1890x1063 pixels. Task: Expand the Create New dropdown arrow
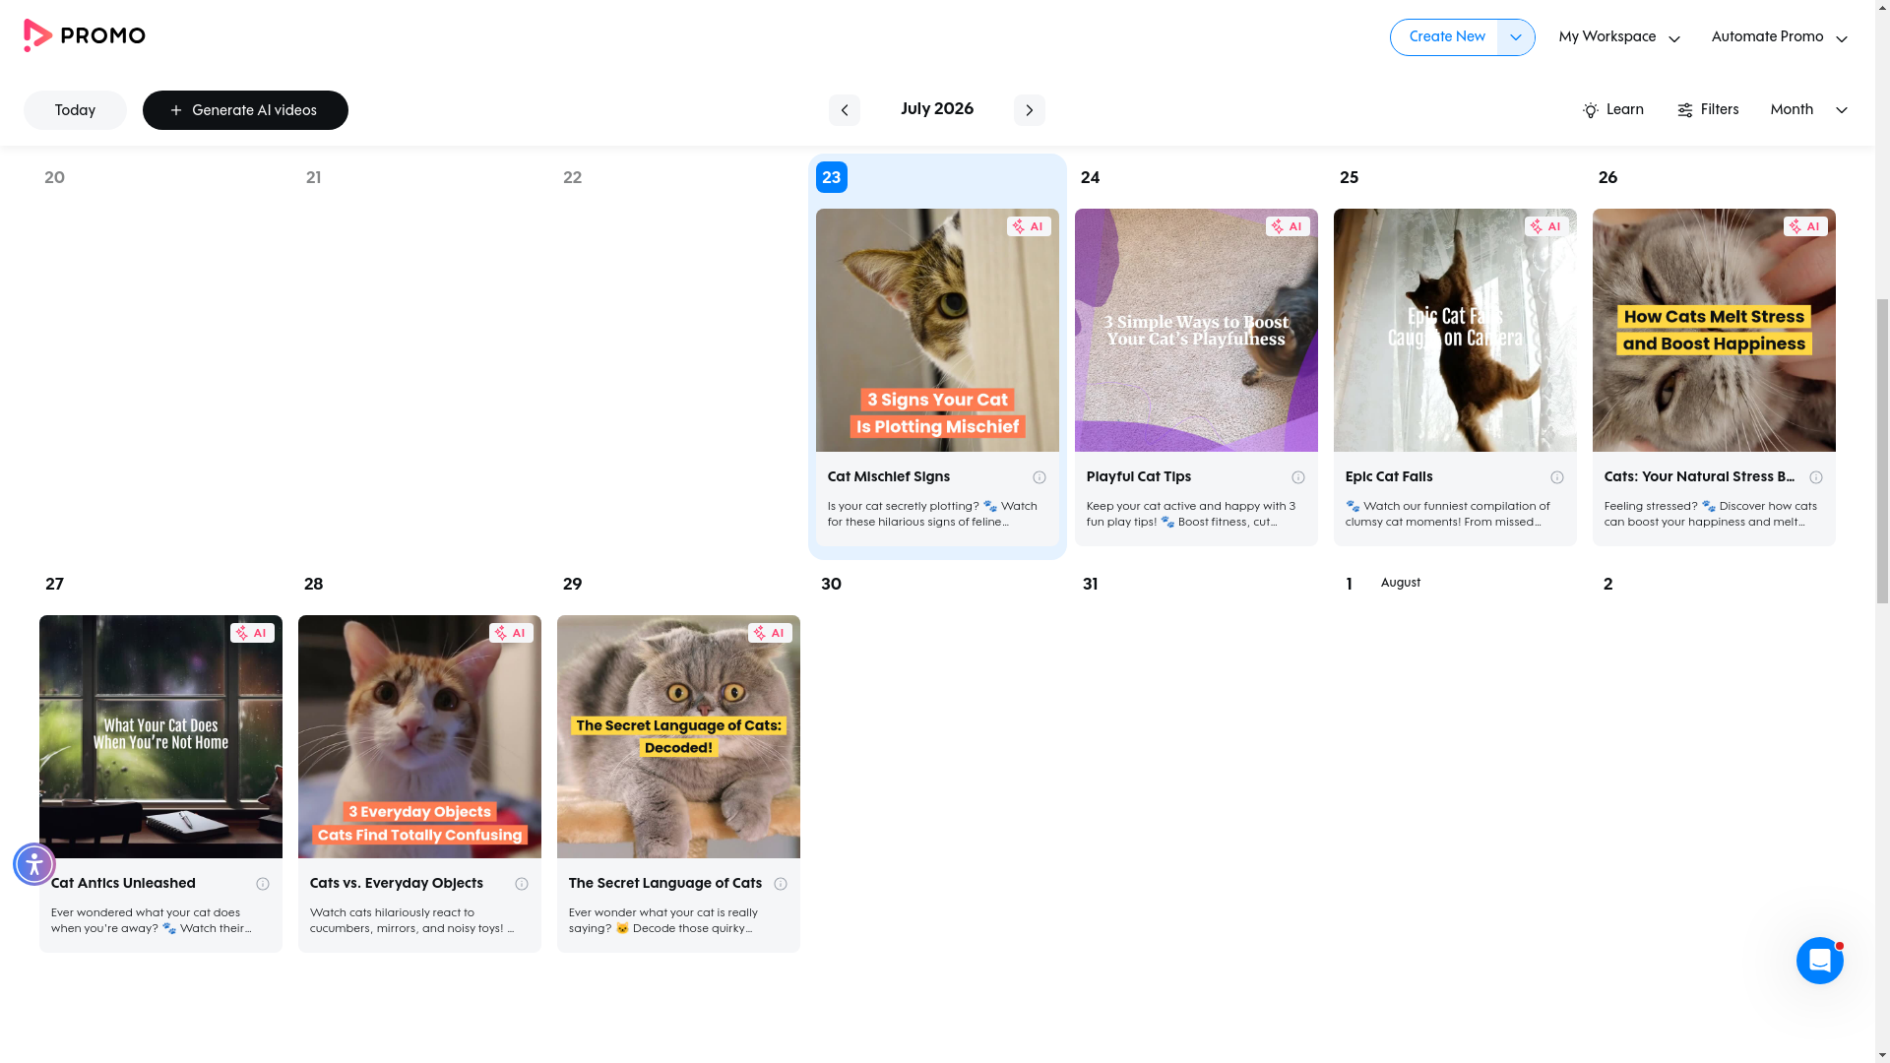[1516, 37]
